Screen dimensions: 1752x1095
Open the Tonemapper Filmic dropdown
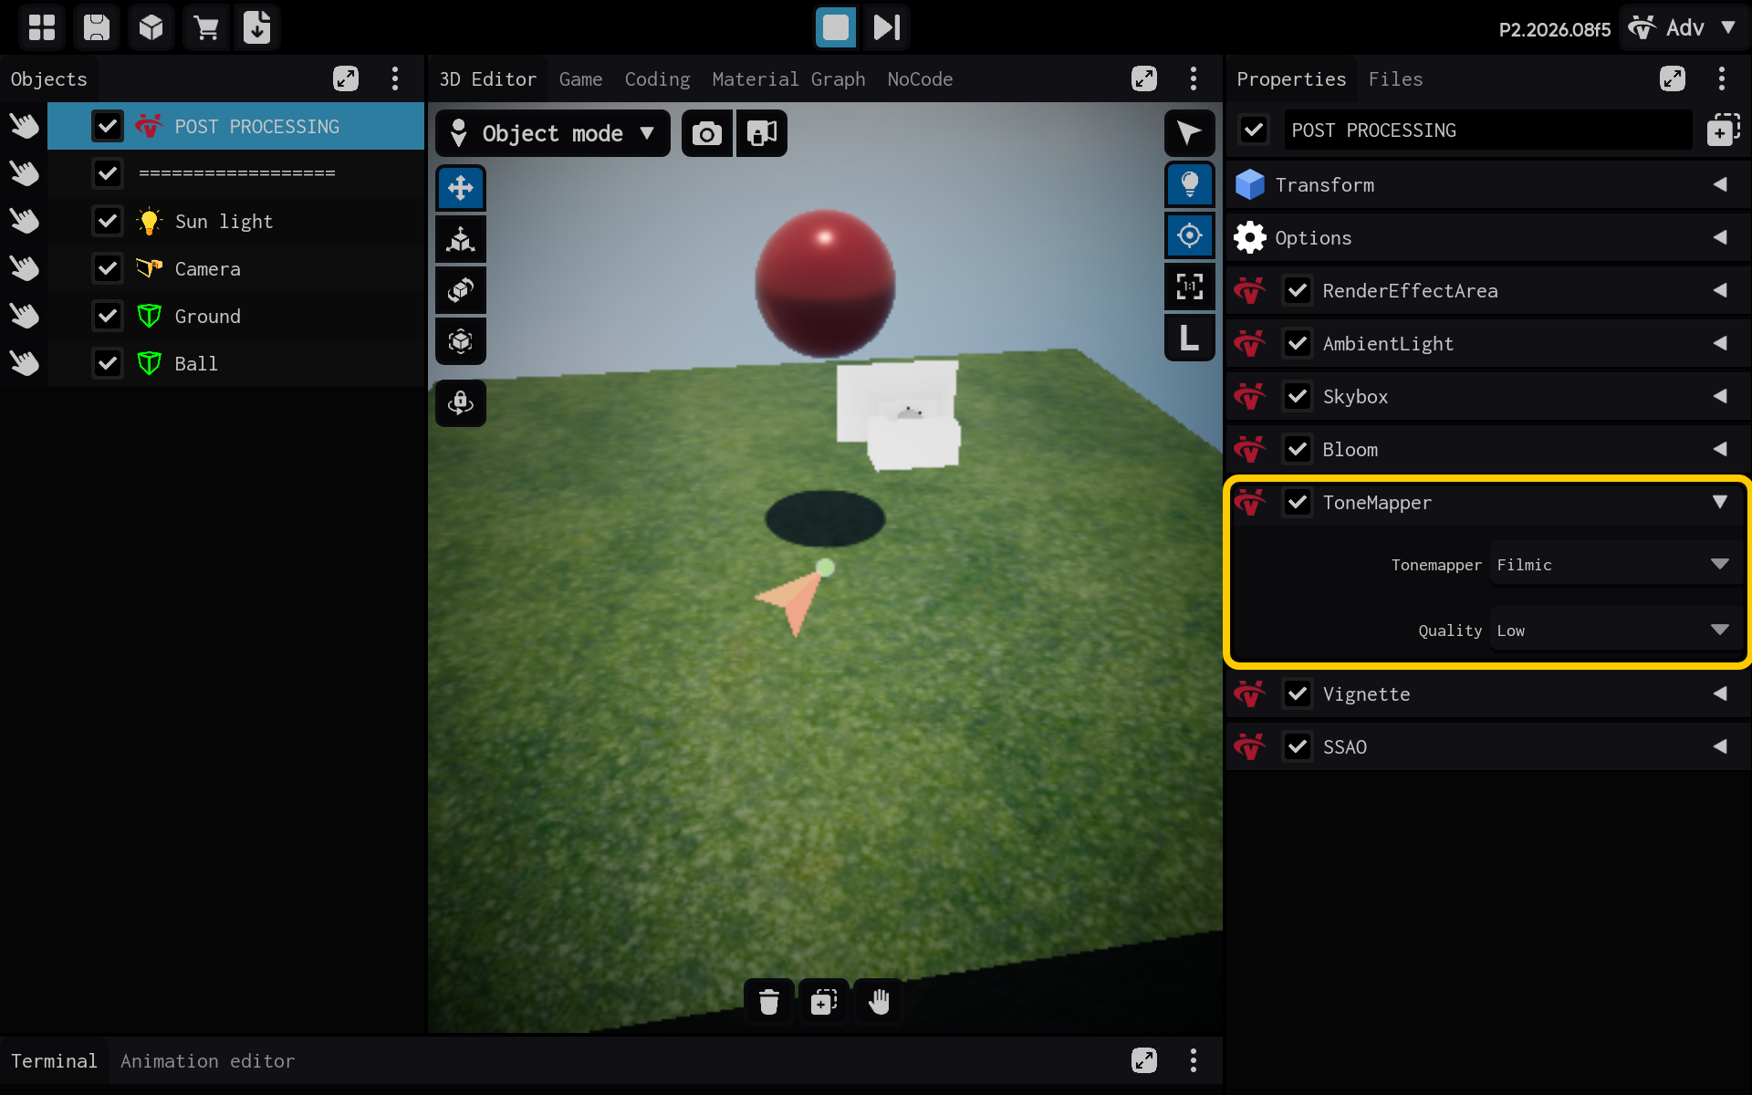coord(1616,565)
